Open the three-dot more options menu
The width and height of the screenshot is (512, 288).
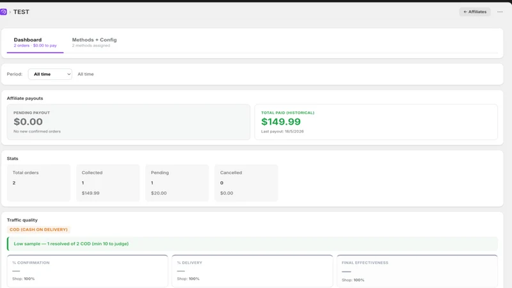click(x=500, y=12)
